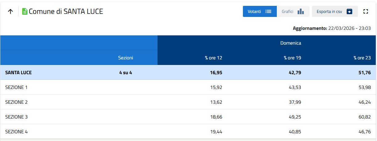Switch to the Votanti view
Image resolution: width=377 pixels, height=141 pixels.
[255, 12]
